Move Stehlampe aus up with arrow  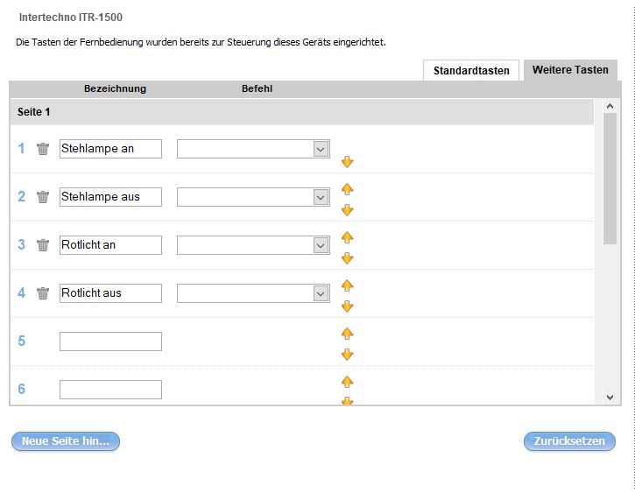click(347, 189)
